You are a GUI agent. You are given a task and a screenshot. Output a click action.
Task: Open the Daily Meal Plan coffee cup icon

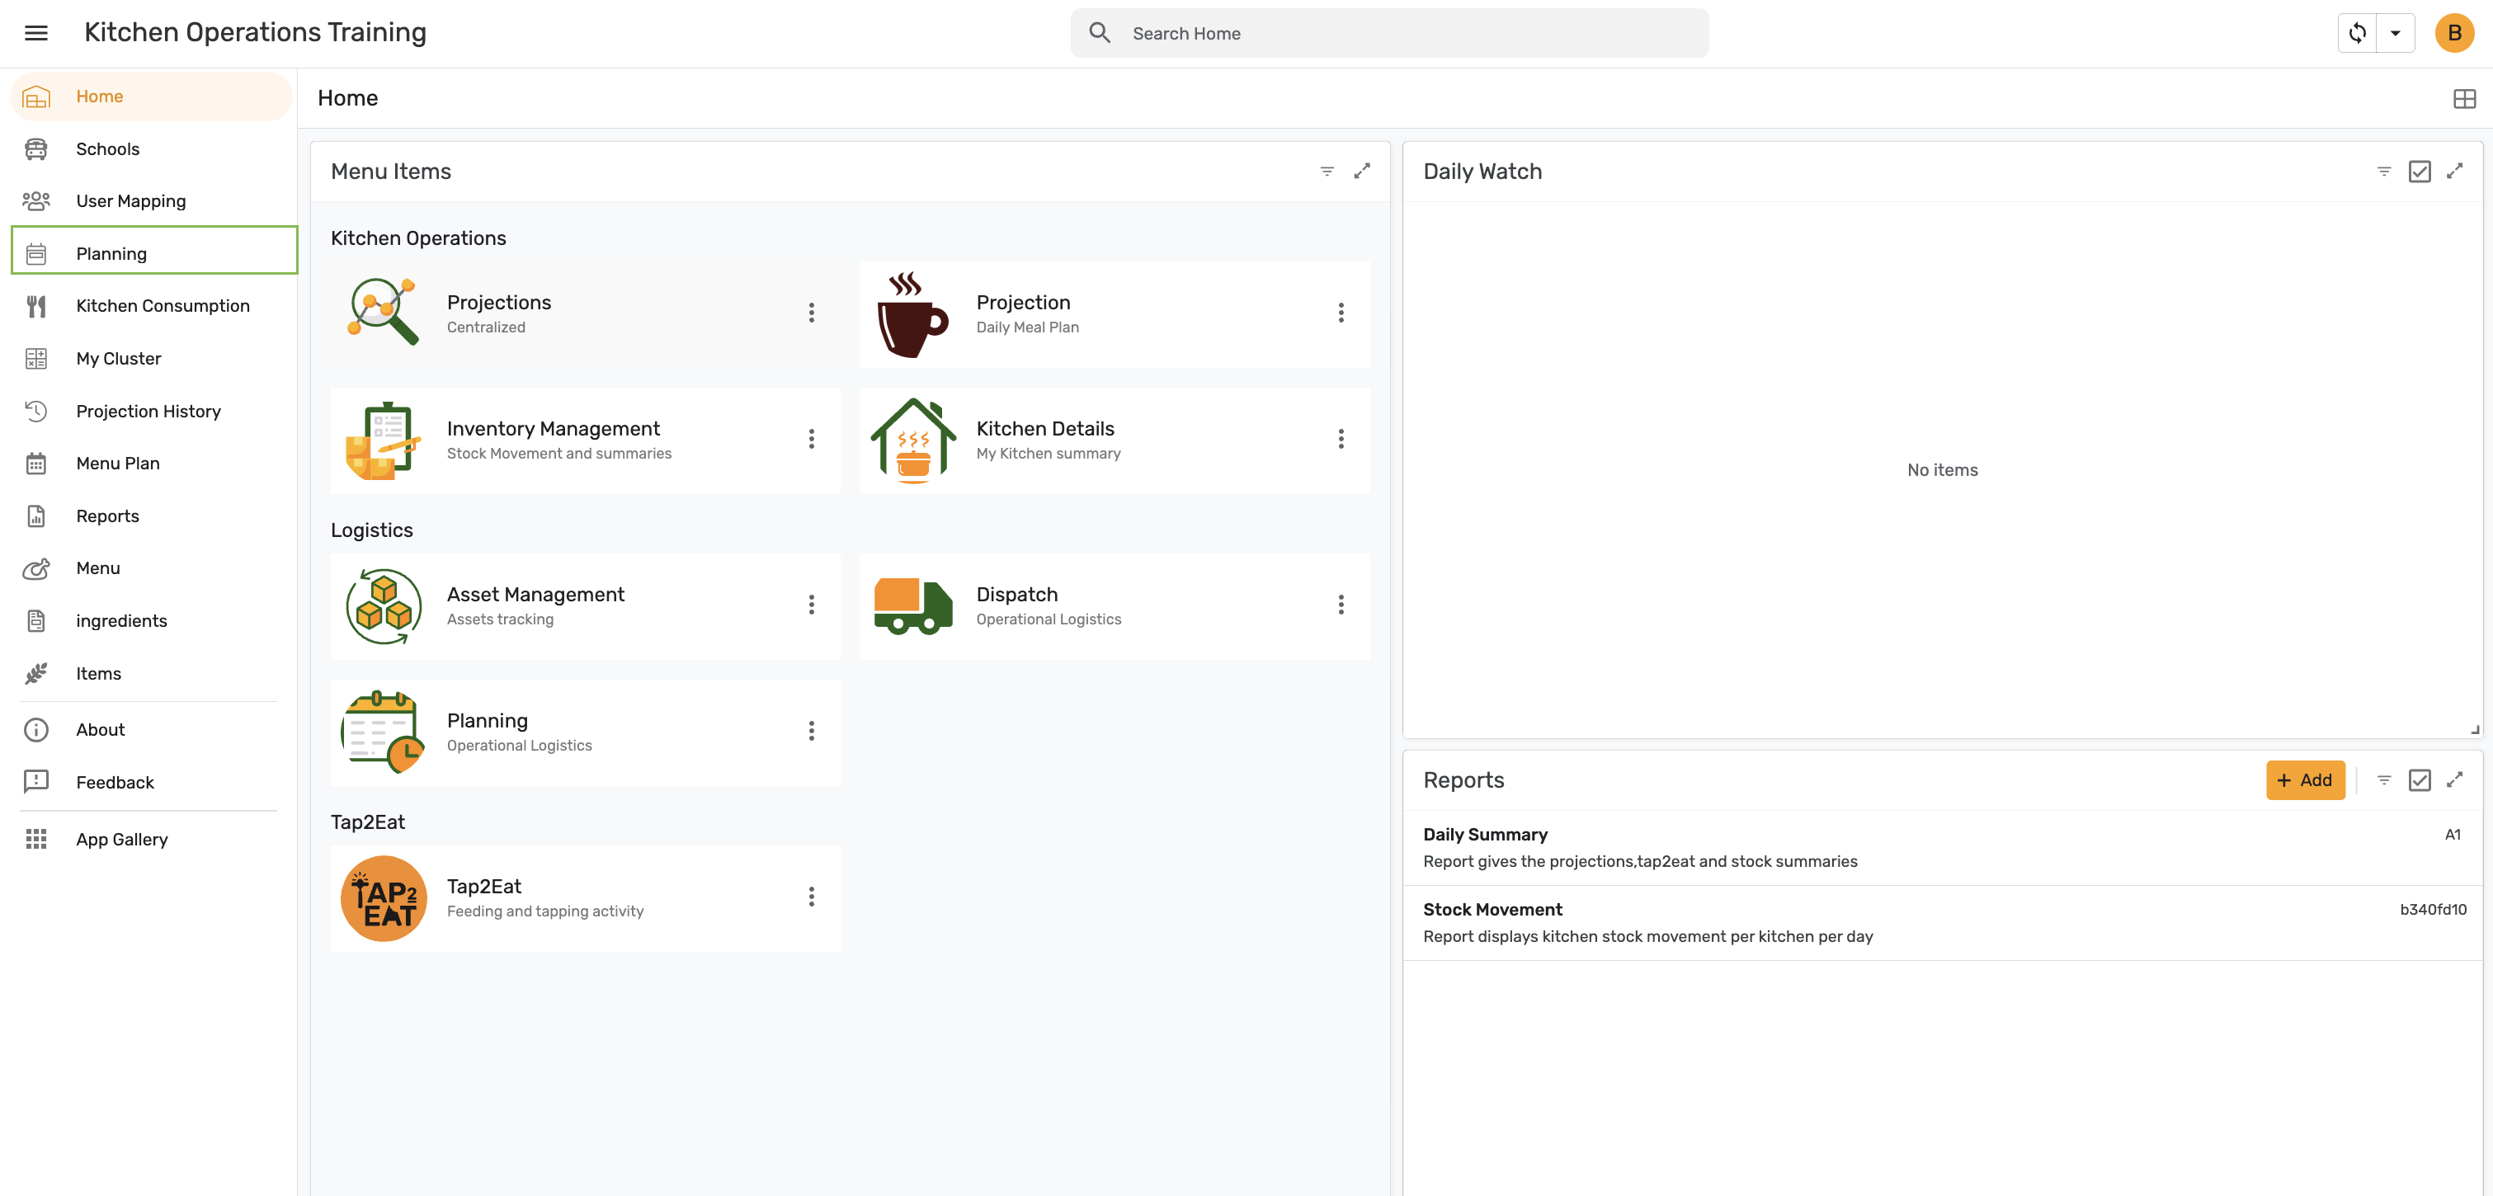point(912,314)
